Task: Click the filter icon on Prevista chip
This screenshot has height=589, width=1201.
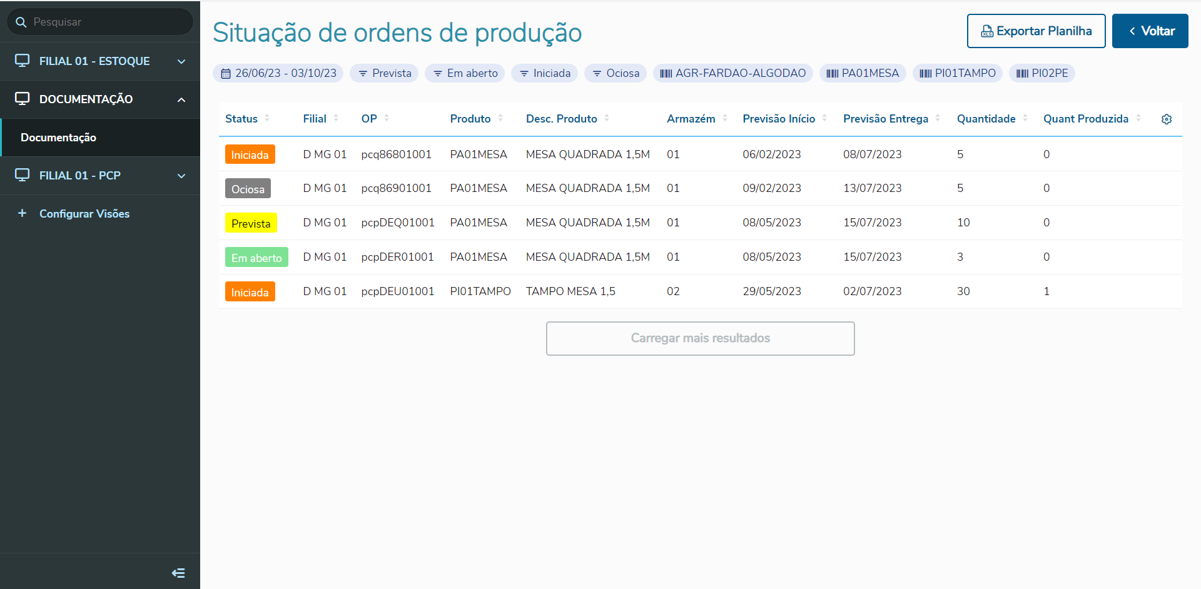Action: [363, 74]
